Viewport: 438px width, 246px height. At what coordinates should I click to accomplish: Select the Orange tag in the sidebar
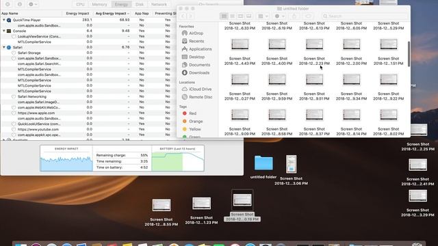196,122
